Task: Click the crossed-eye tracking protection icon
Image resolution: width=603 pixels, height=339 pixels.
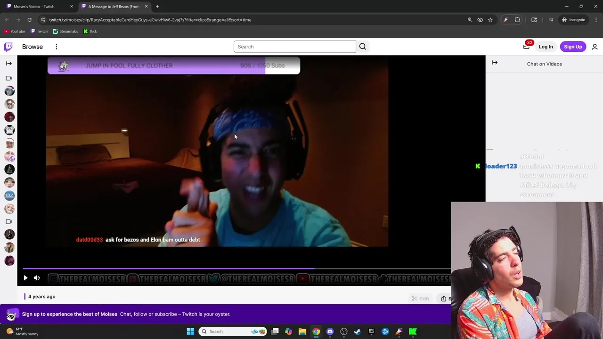Action: tap(480, 20)
